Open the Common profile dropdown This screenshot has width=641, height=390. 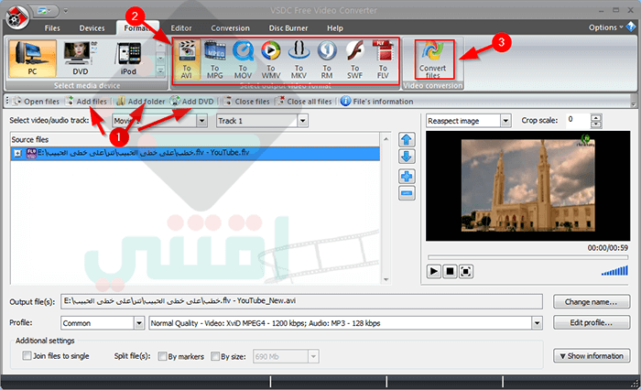tap(139, 323)
